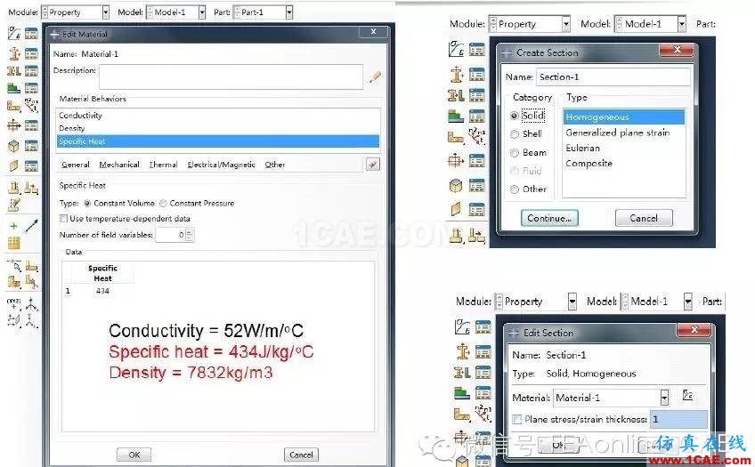Select the Other category radio button

515,189
